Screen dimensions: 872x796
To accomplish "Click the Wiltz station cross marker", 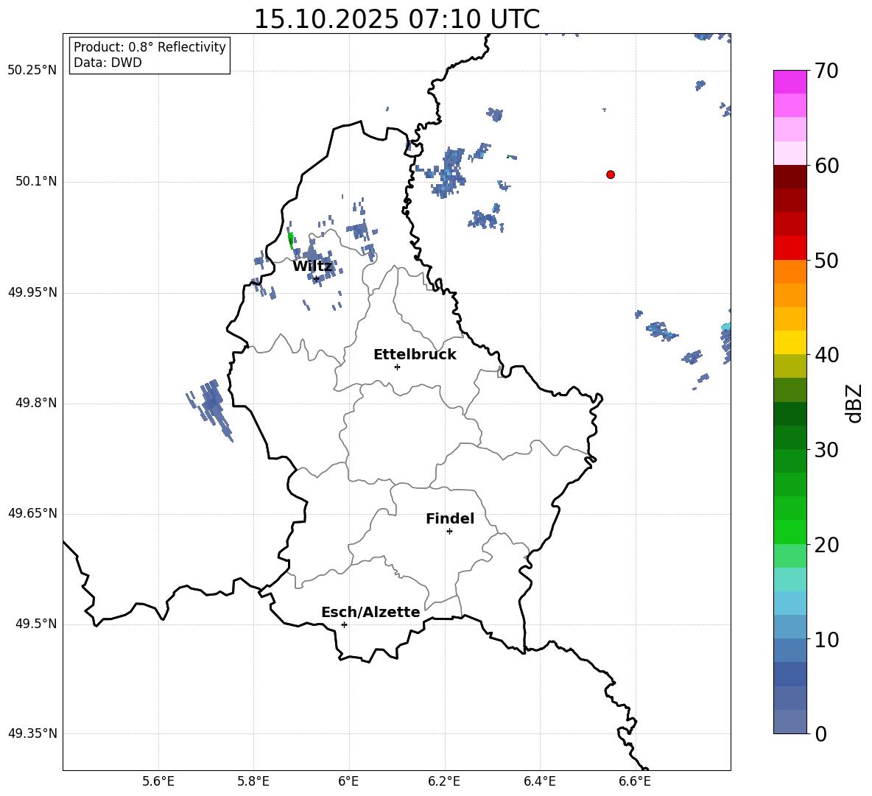I will [317, 278].
